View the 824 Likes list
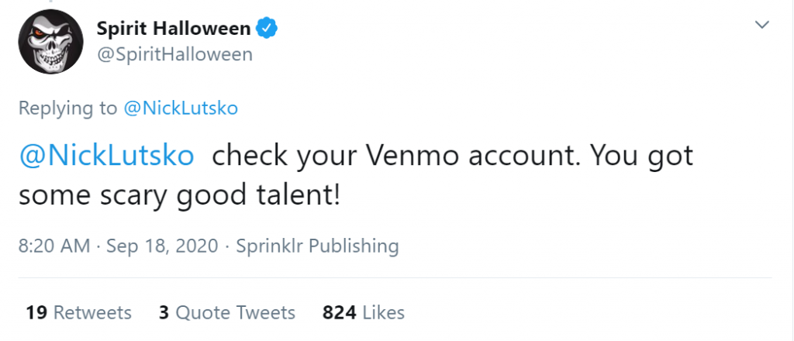This screenshot has height=341, width=794. click(x=364, y=312)
